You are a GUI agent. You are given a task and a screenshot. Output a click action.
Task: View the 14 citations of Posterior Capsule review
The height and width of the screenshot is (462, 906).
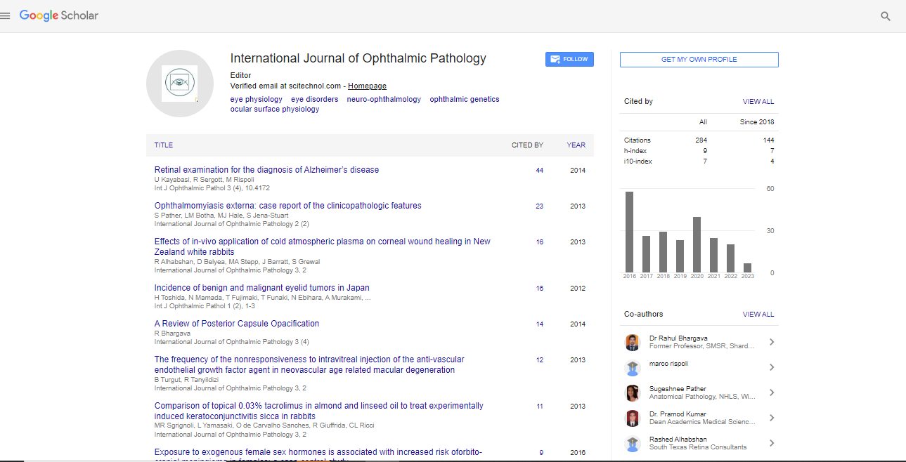[539, 324]
